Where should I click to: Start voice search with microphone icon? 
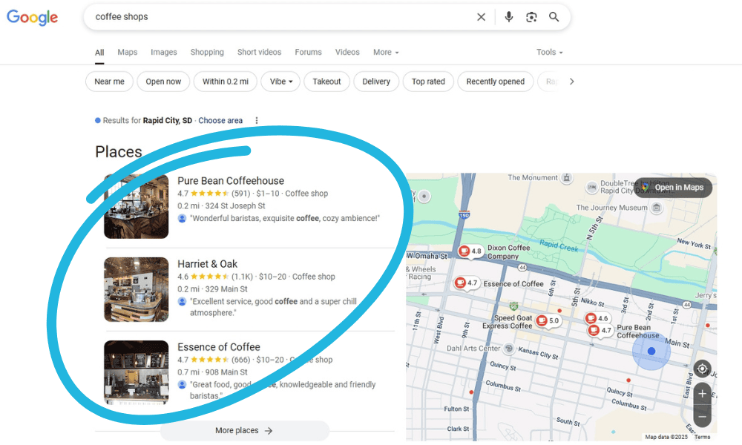click(x=509, y=17)
